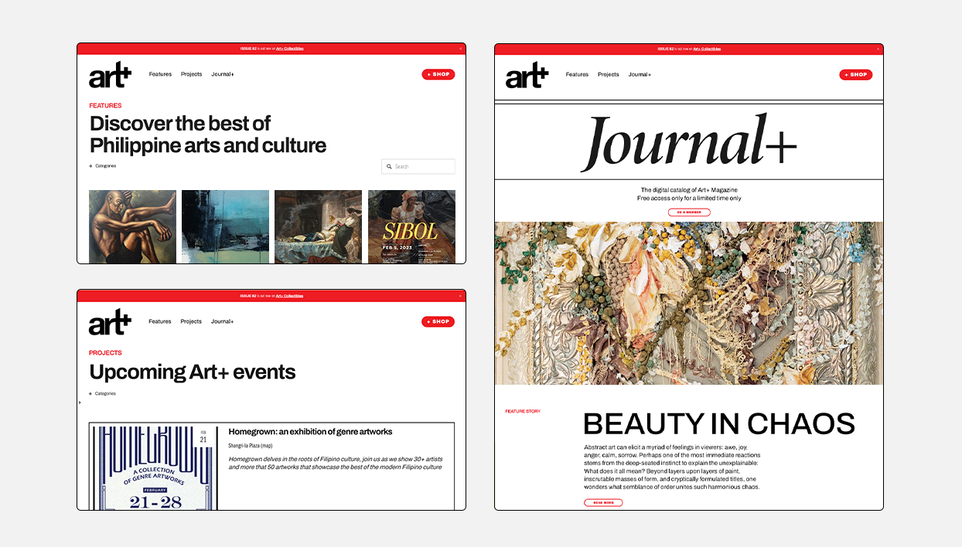The height and width of the screenshot is (547, 962).
Task: Open the Homegrown event poster image
Action: coord(153,467)
